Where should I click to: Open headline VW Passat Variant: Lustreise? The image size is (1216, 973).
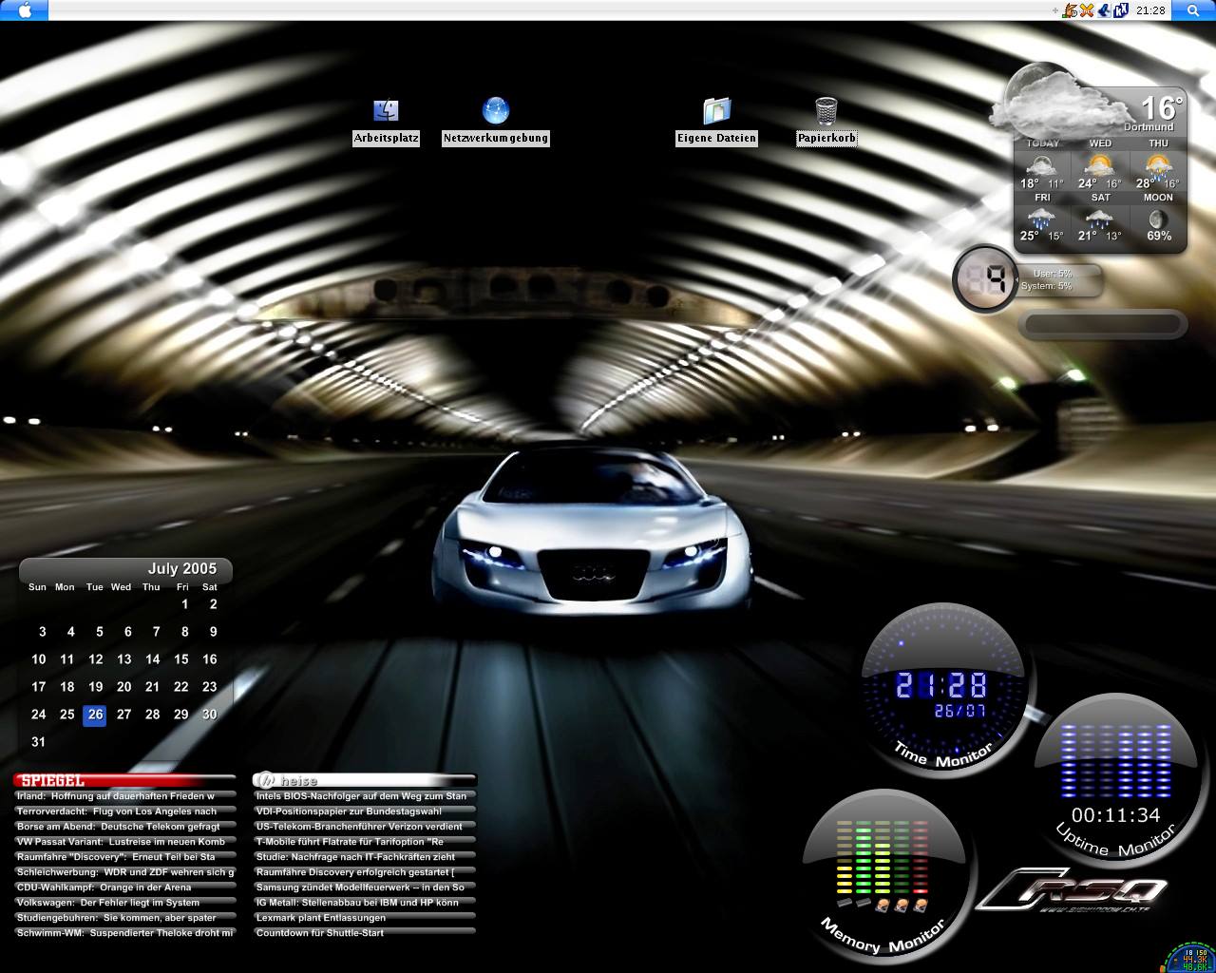coord(124,842)
